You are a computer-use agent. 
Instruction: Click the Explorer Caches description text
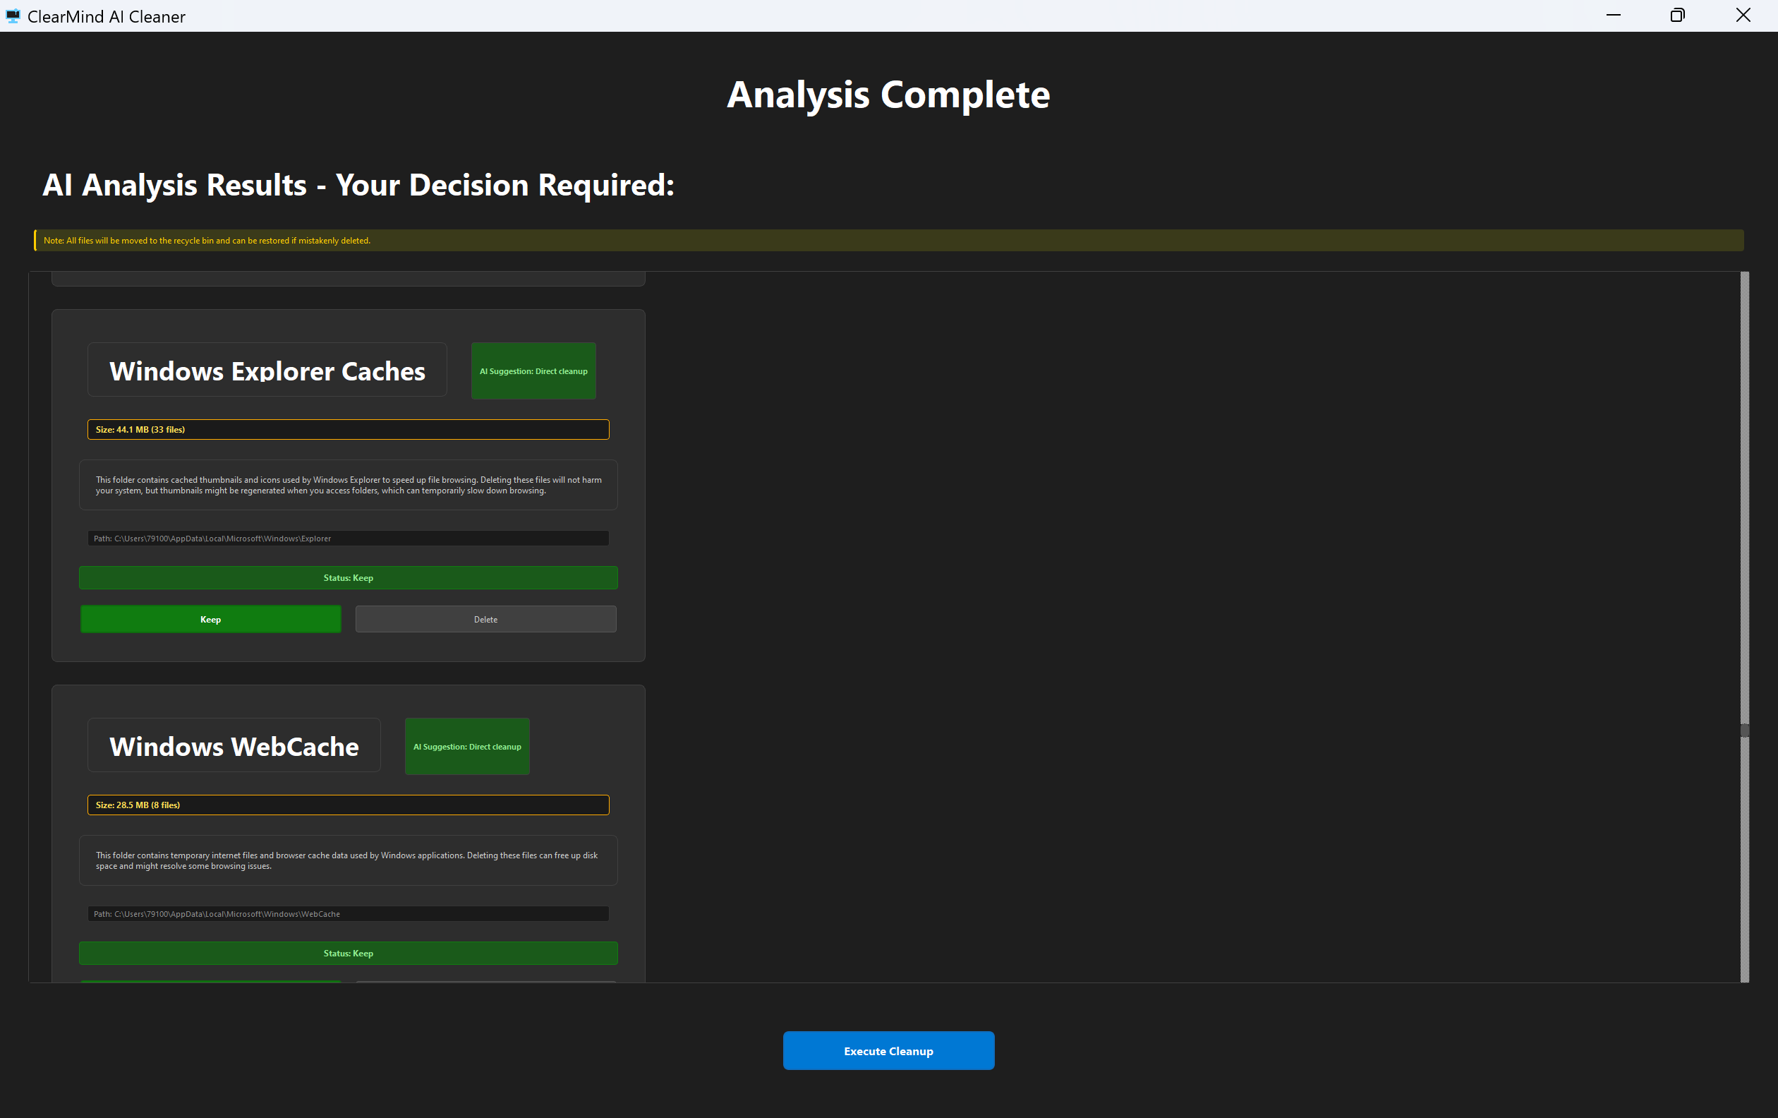[348, 485]
